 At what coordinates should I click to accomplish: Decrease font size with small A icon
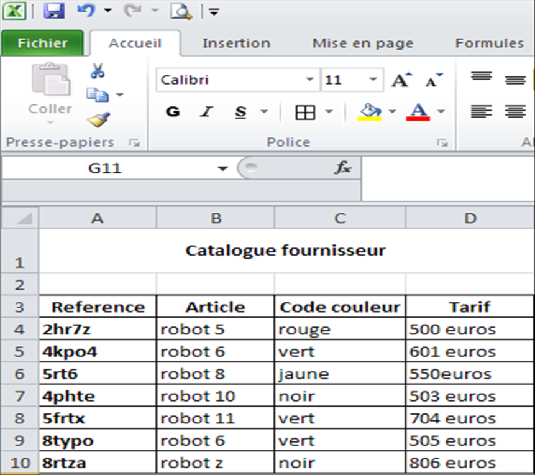434,80
